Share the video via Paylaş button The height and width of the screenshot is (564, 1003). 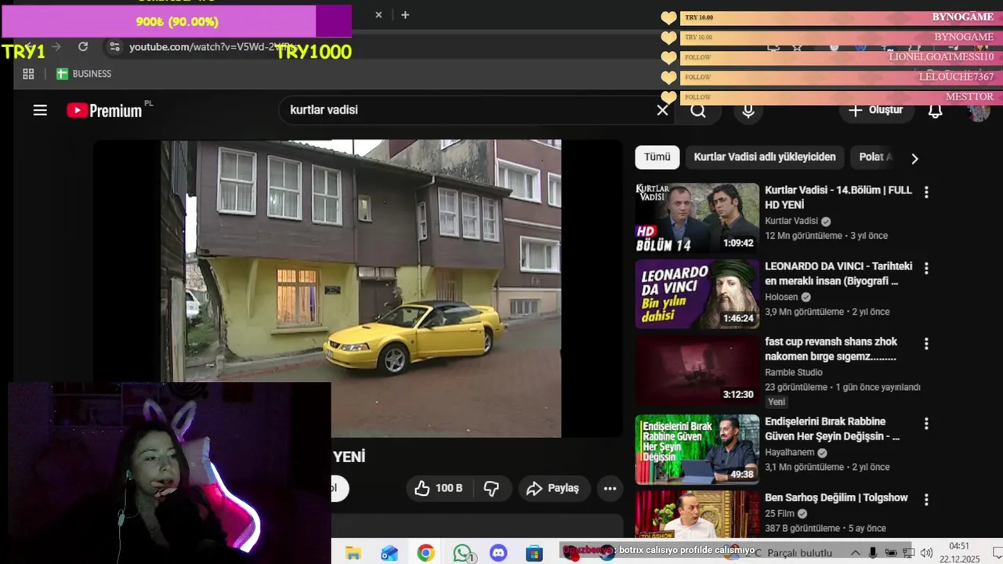(x=553, y=488)
